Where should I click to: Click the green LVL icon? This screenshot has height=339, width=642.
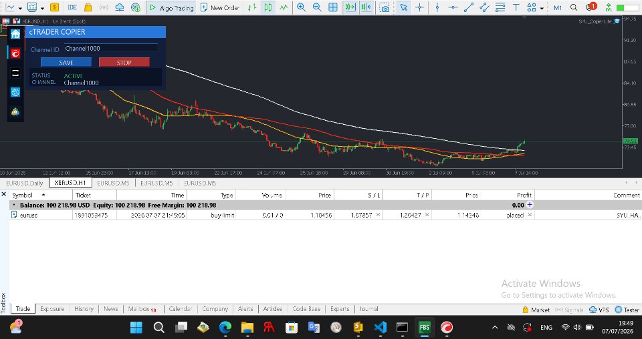click(x=609, y=7)
